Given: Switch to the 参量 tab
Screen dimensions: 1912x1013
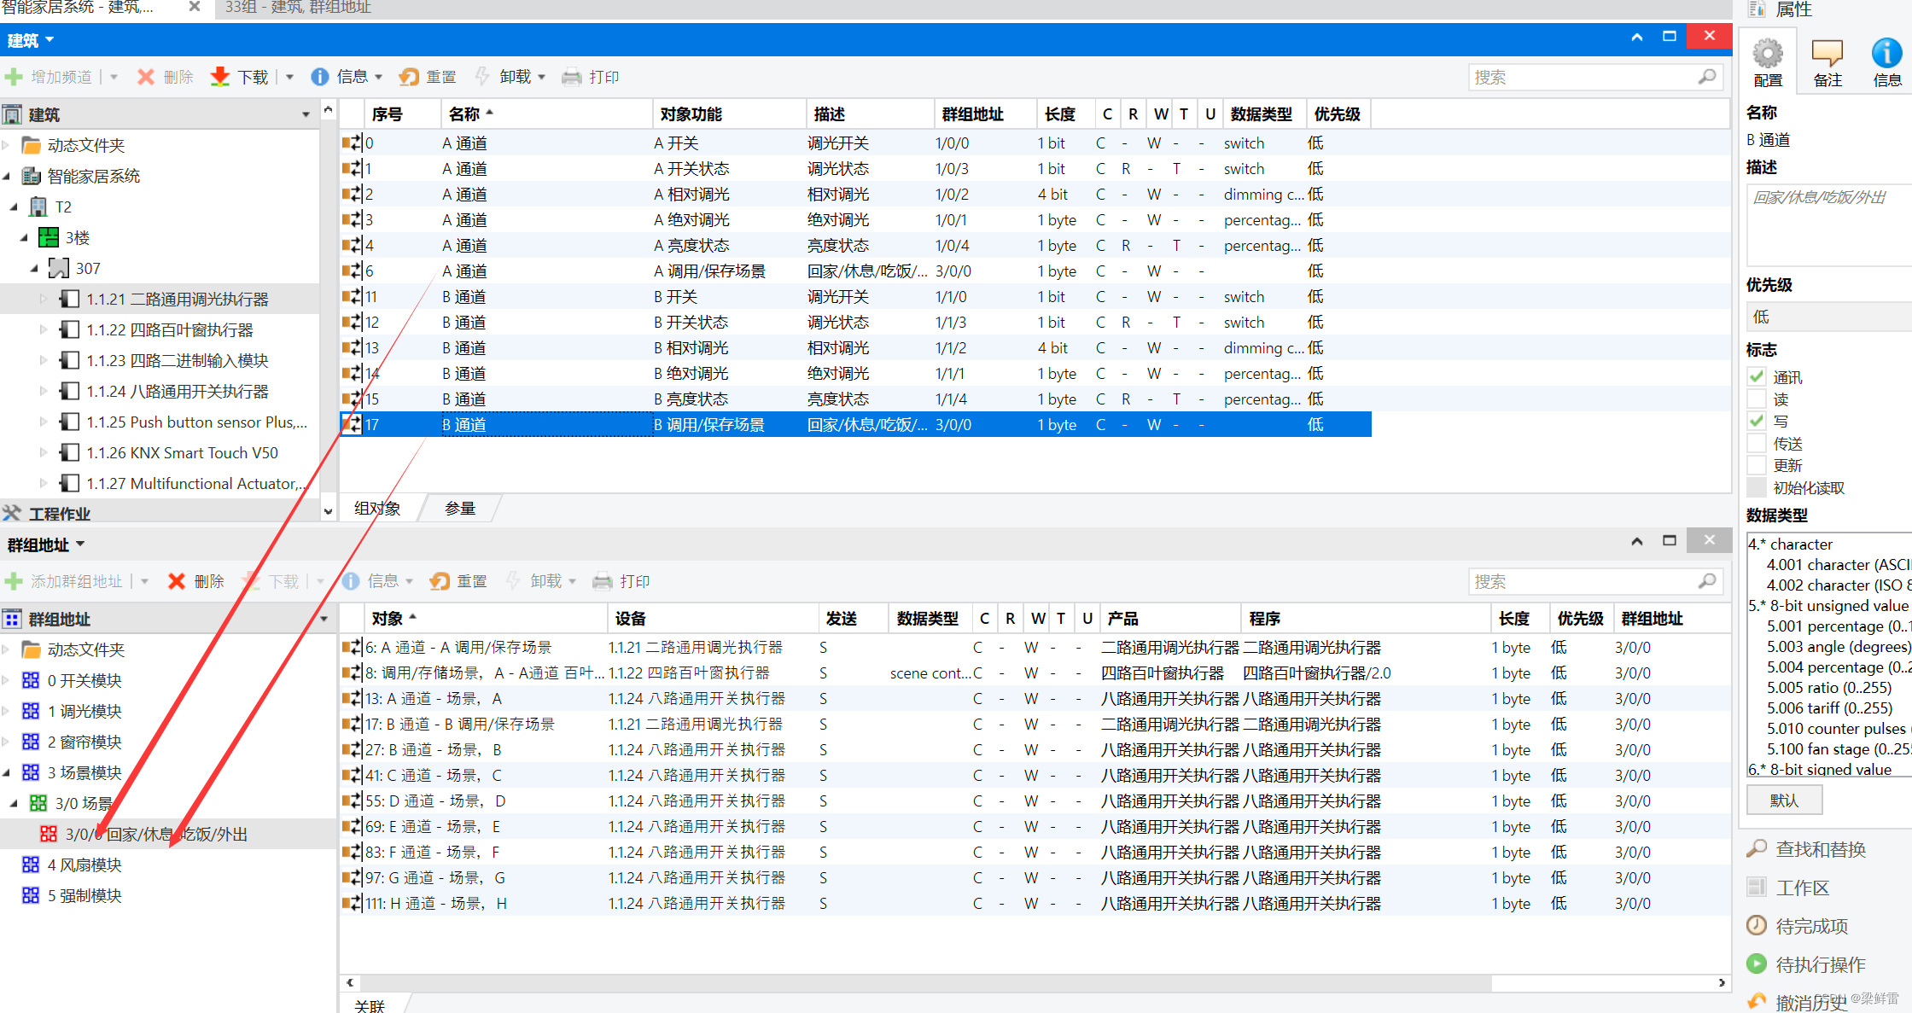Looking at the screenshot, I should click(460, 509).
